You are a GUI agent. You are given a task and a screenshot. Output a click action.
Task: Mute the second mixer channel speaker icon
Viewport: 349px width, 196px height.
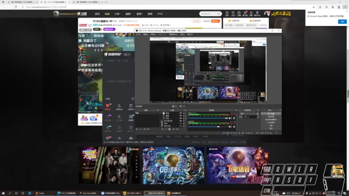(x=230, y=127)
